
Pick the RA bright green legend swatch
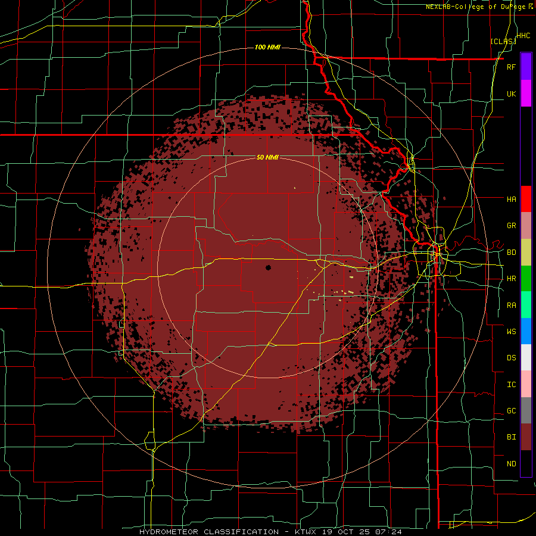click(x=526, y=305)
